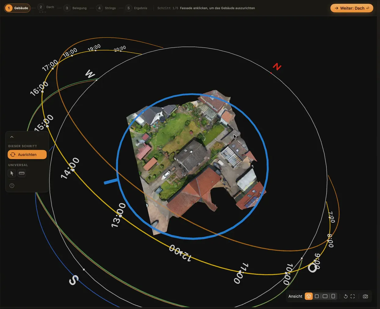Image resolution: width=380 pixels, height=309 pixels.
Task: Click the W compass label
Action: [90, 74]
